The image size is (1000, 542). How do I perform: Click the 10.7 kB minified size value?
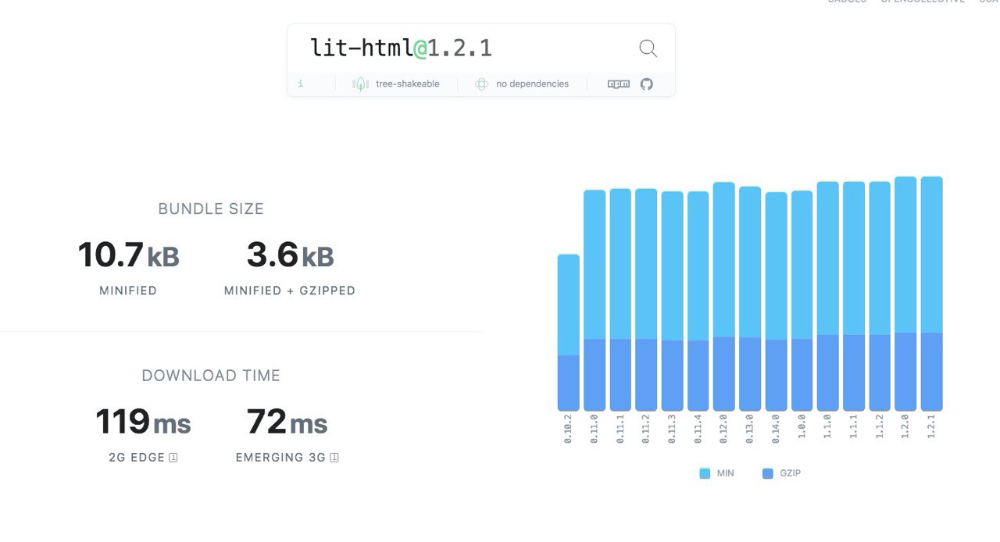pyautogui.click(x=128, y=255)
